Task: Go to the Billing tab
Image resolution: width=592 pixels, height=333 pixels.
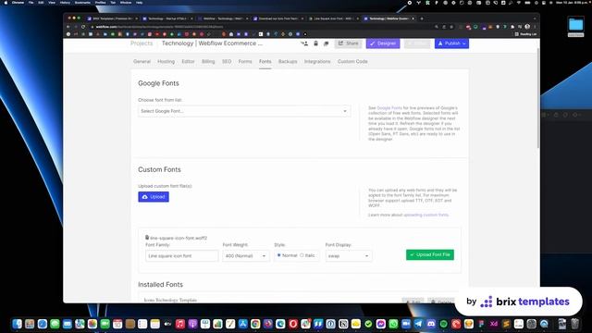Action: pos(208,61)
